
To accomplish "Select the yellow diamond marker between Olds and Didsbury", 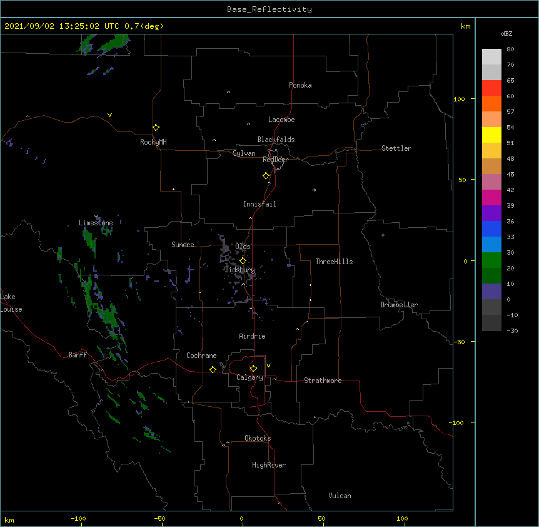I will [x=243, y=260].
